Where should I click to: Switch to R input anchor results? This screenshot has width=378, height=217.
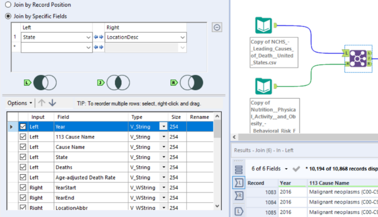[x=238, y=196]
